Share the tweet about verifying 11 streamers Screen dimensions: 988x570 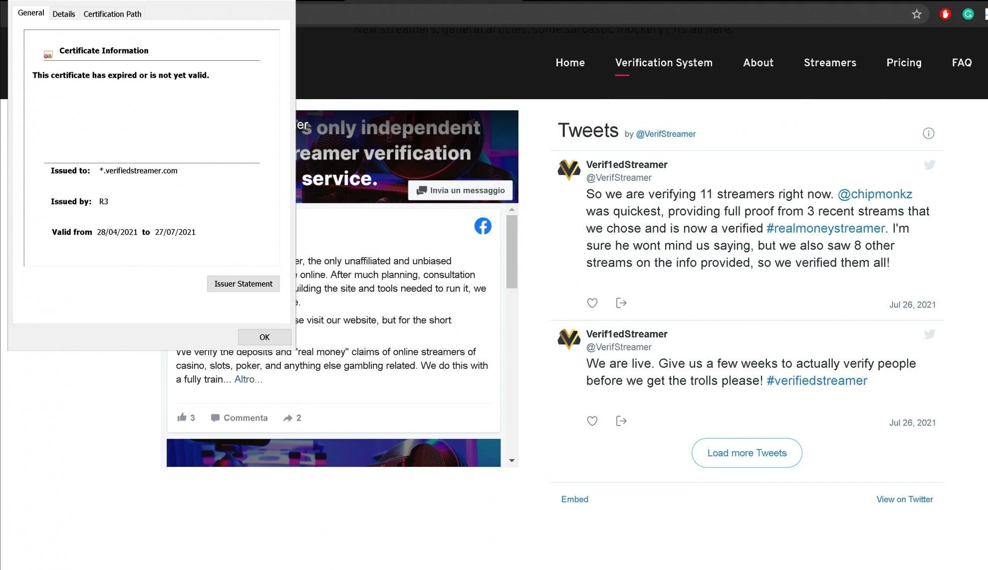click(x=621, y=303)
